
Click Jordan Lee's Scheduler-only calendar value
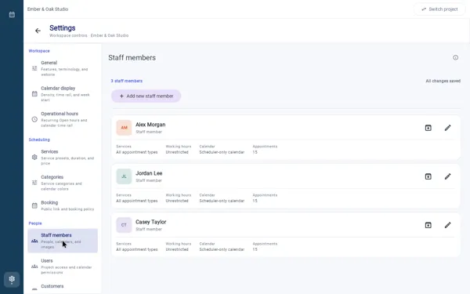tap(222, 201)
